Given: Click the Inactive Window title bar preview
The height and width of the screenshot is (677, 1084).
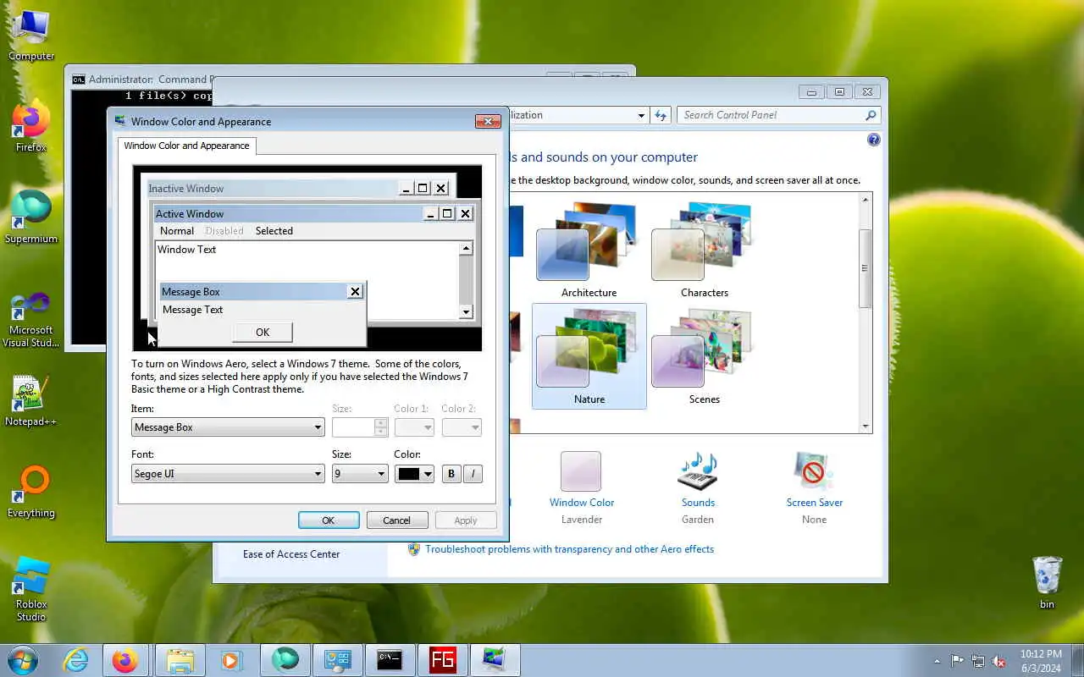Looking at the screenshot, I should point(271,189).
